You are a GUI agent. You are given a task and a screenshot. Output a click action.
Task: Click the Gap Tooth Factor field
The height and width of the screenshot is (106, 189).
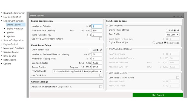[x=97, y=63]
